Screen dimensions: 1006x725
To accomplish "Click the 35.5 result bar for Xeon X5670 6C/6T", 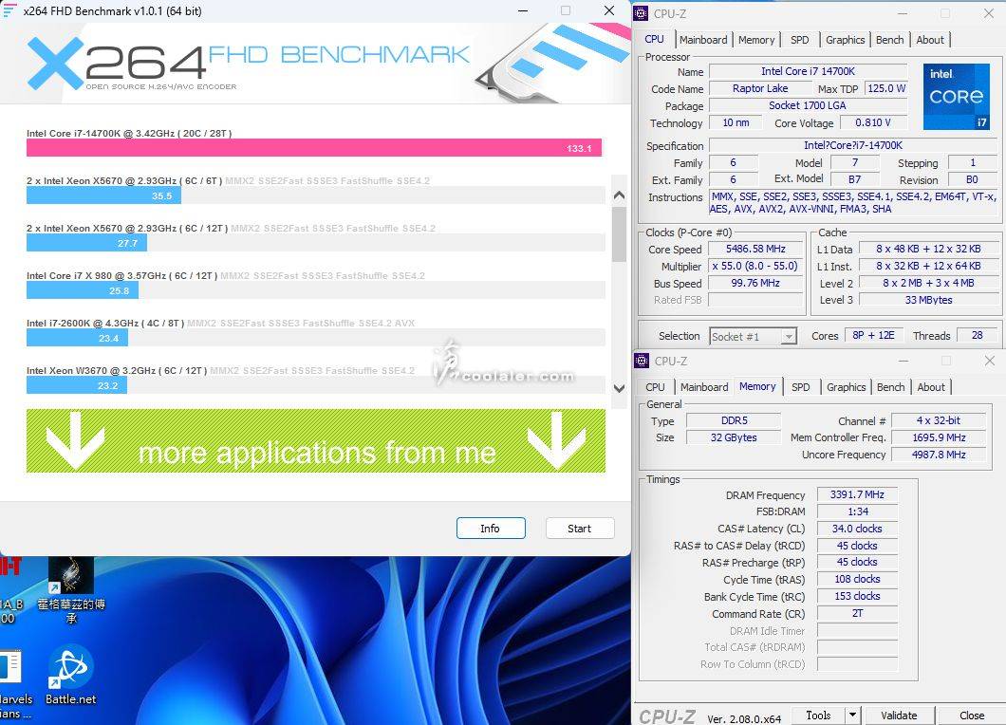I will [x=103, y=195].
